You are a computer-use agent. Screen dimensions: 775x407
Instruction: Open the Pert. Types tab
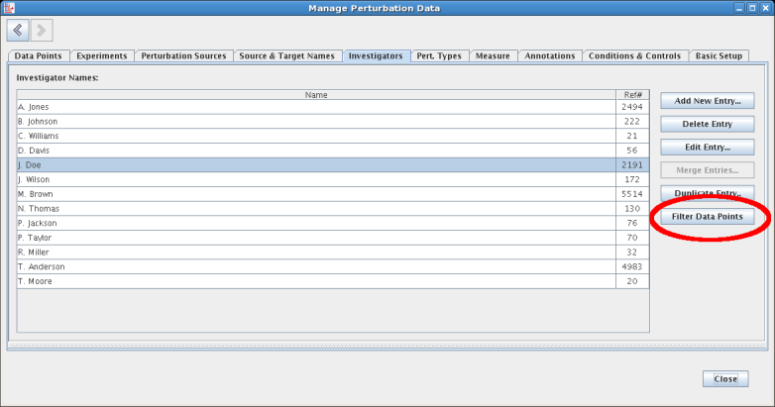pyautogui.click(x=438, y=56)
